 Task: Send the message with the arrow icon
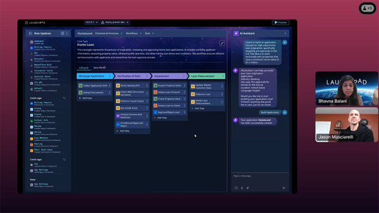pyautogui.click(x=284, y=188)
